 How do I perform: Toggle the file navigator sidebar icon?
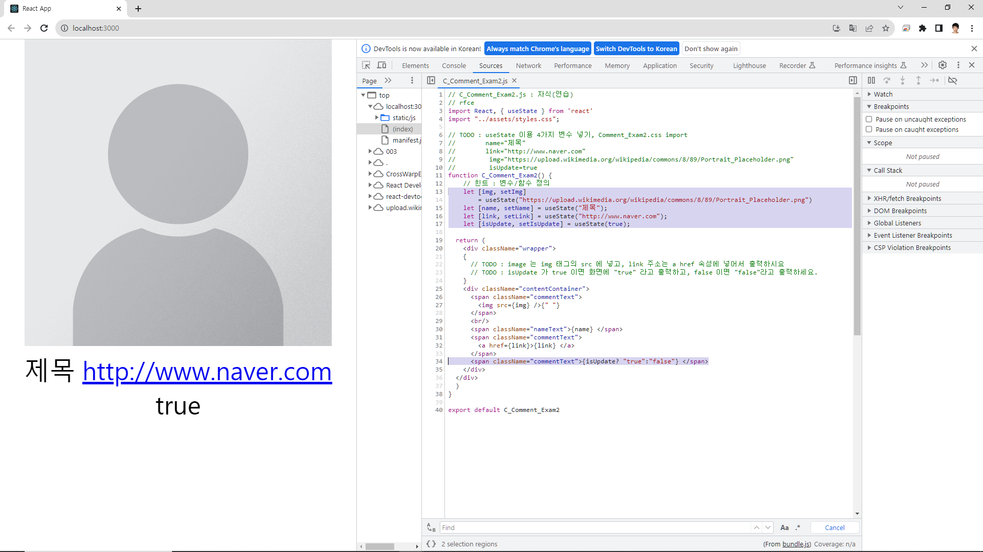click(x=431, y=80)
